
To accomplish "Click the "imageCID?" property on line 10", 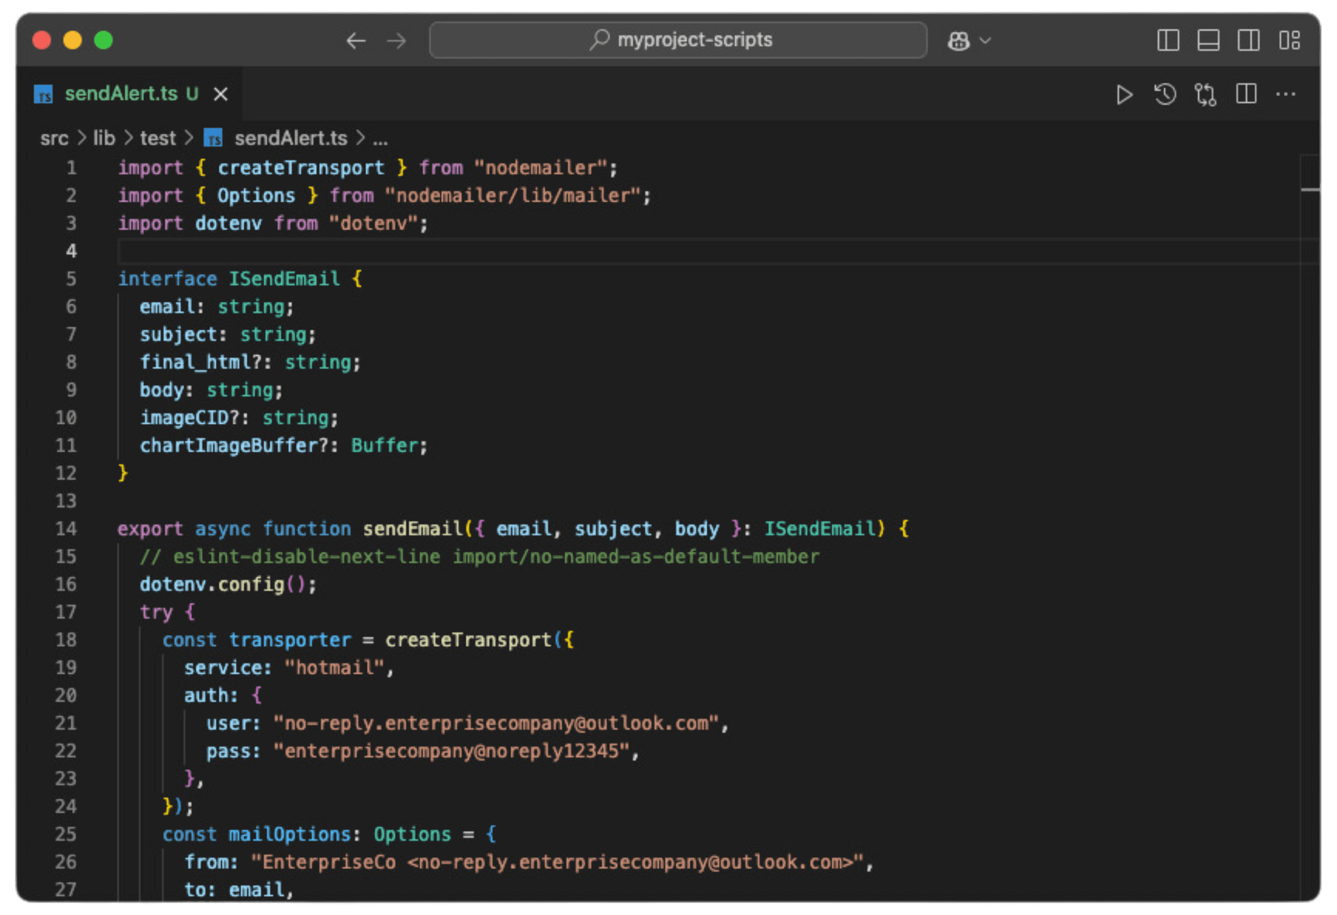I will (x=190, y=418).
